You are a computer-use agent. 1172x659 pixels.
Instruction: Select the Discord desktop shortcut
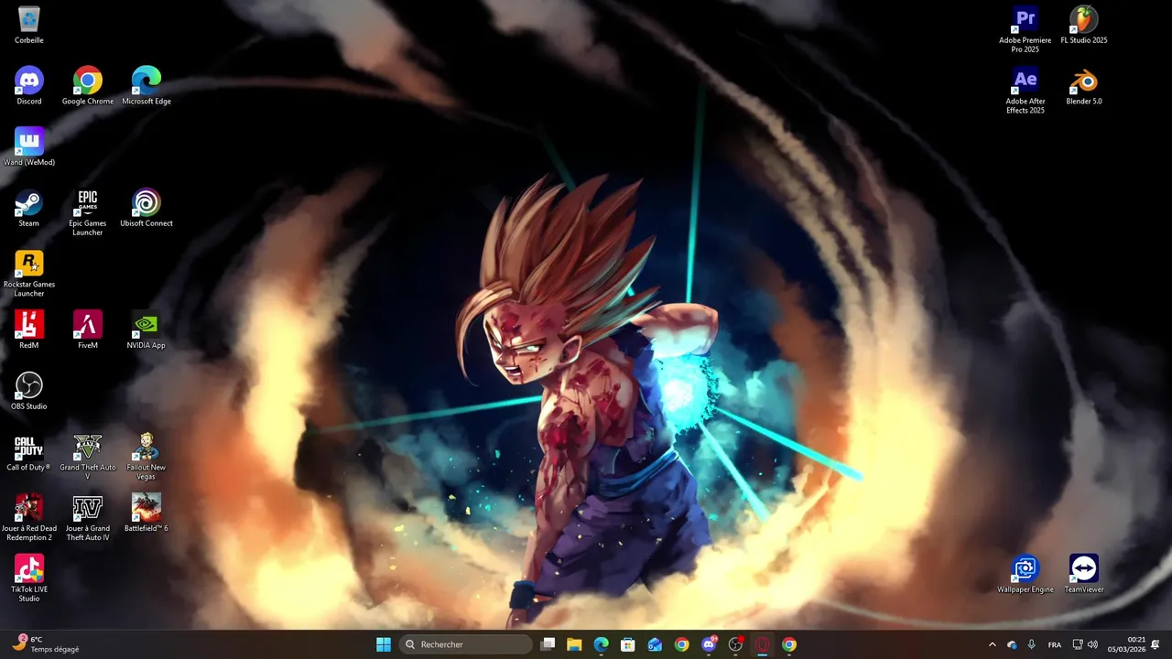click(x=29, y=86)
